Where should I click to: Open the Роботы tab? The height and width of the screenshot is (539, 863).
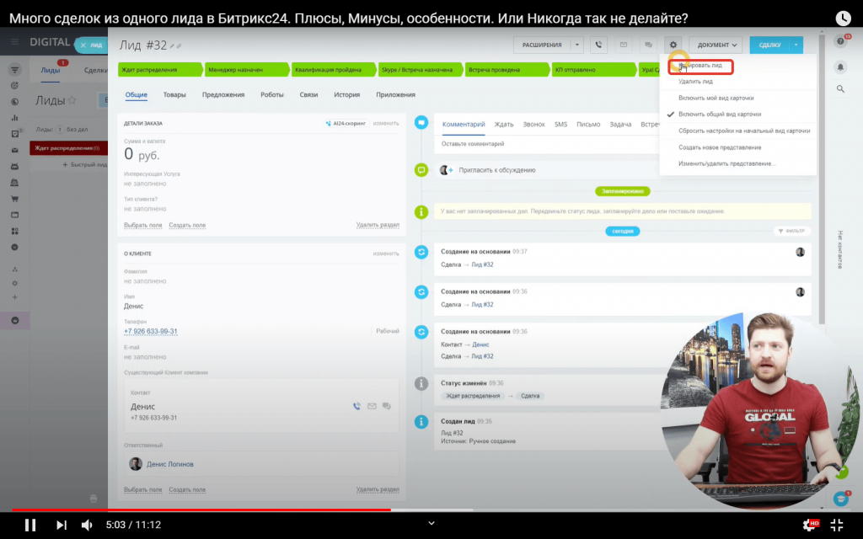[x=272, y=94]
